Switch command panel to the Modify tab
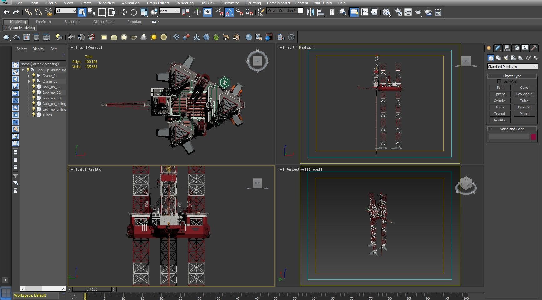The width and height of the screenshot is (542, 300). pos(498,48)
